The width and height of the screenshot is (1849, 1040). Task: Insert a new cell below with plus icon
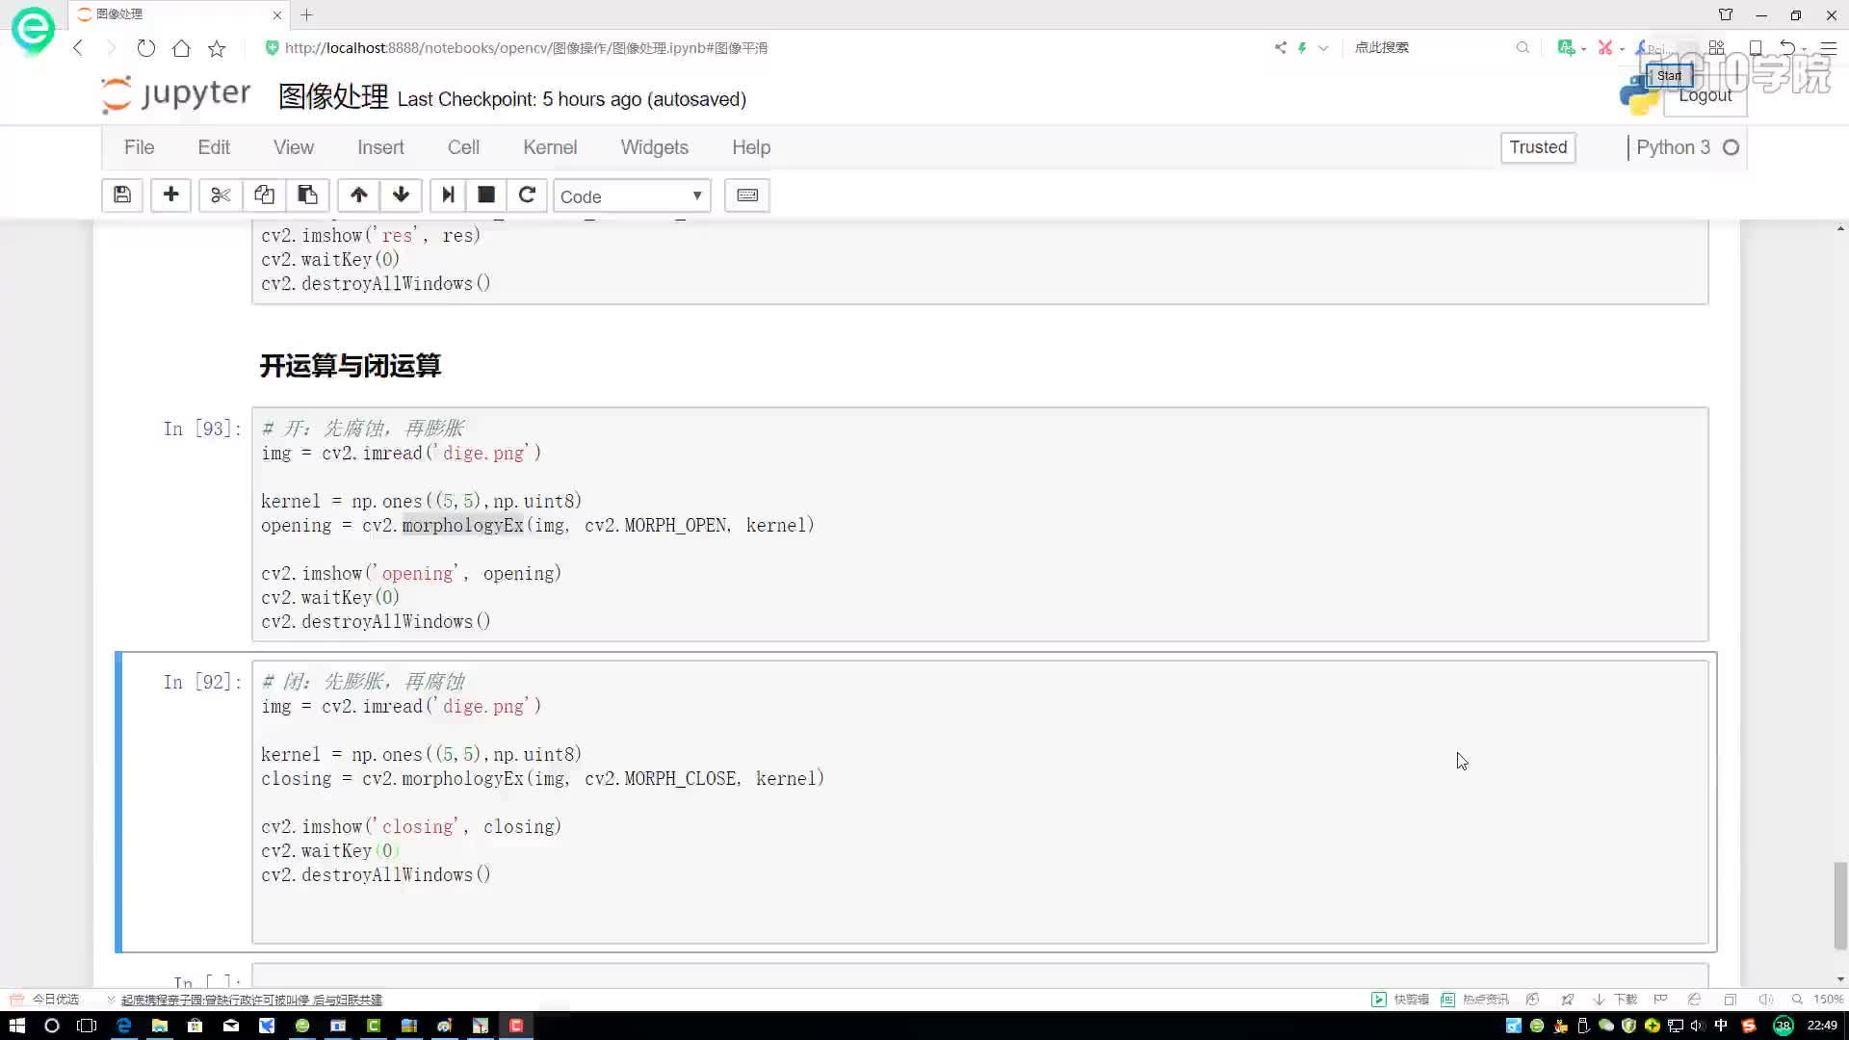click(170, 195)
